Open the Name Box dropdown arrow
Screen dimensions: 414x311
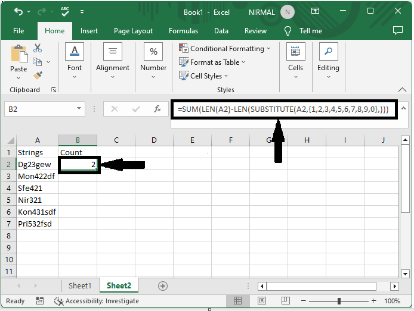79,108
